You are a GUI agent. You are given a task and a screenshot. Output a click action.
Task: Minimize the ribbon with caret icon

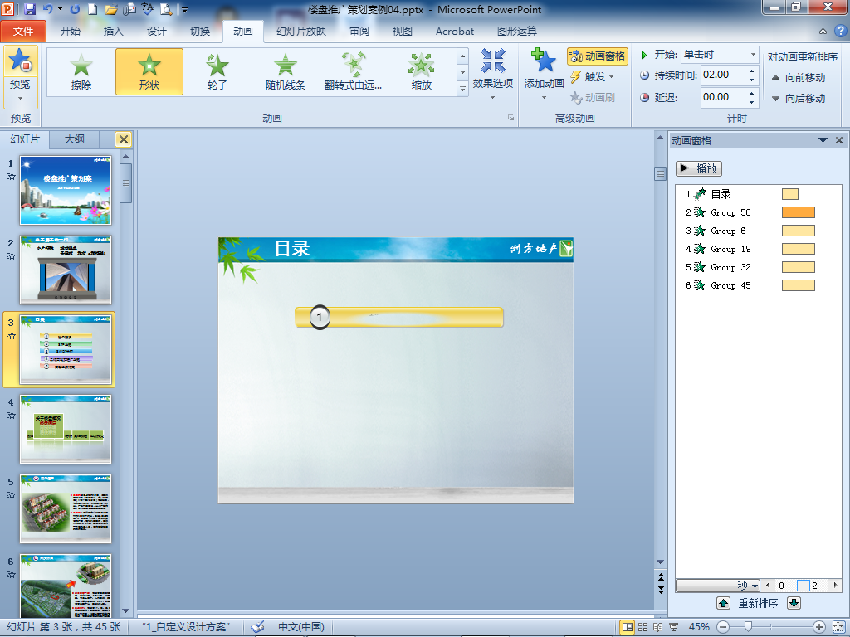click(x=823, y=32)
